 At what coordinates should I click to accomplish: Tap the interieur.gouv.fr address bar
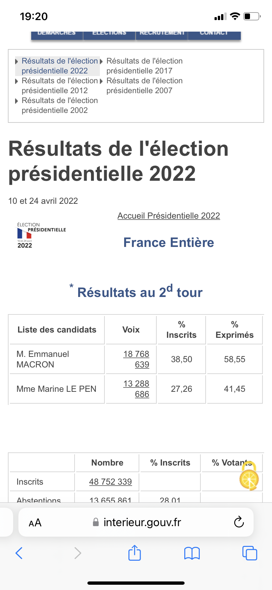142,522
